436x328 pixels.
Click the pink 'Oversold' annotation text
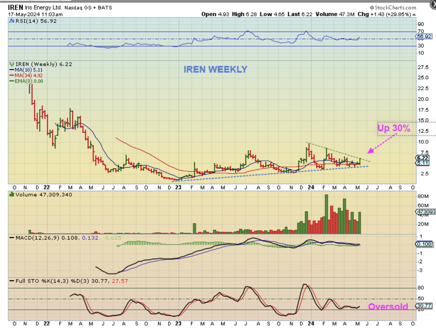click(x=388, y=306)
